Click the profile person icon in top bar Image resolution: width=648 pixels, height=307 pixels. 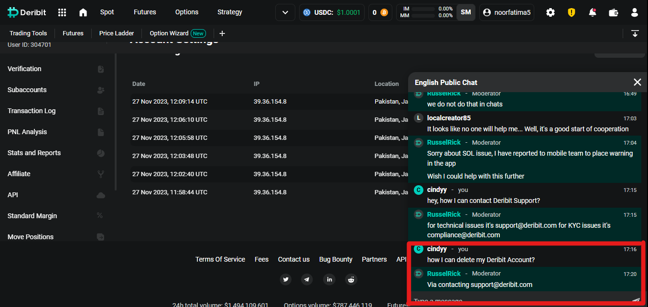click(x=635, y=12)
